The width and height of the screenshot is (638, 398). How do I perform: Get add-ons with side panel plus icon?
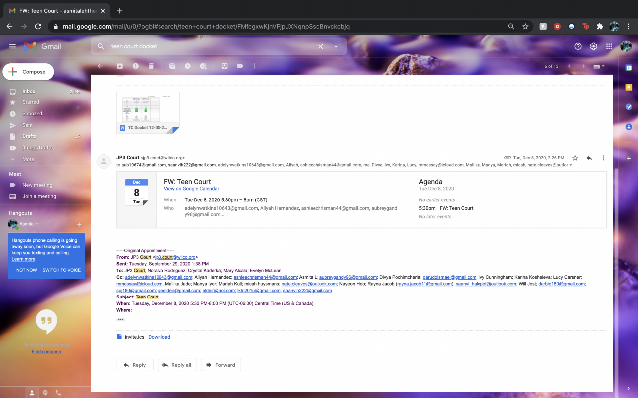629,158
